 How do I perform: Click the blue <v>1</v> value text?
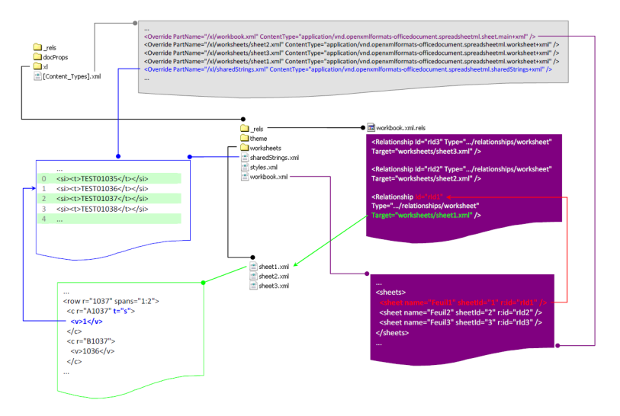(x=87, y=322)
